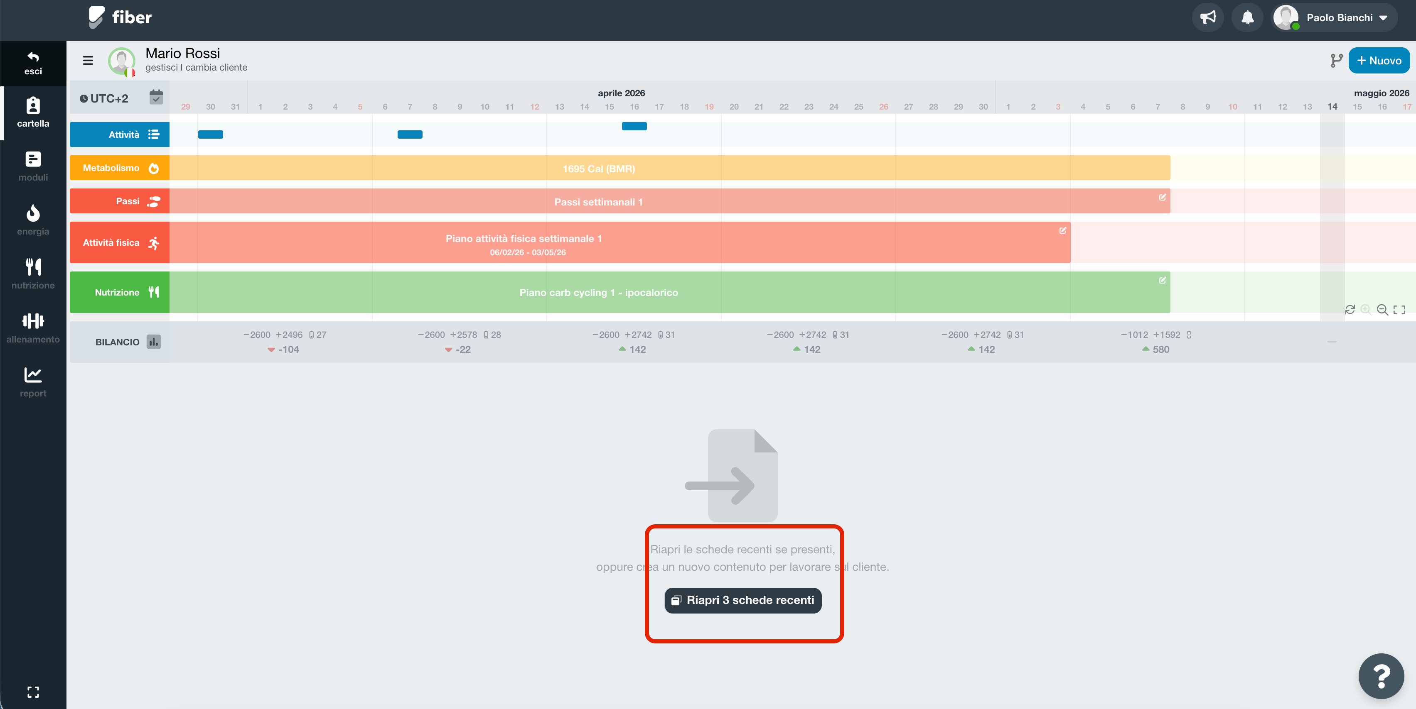The height and width of the screenshot is (709, 1416).
Task: Click the fiber logo
Action: tap(120, 17)
